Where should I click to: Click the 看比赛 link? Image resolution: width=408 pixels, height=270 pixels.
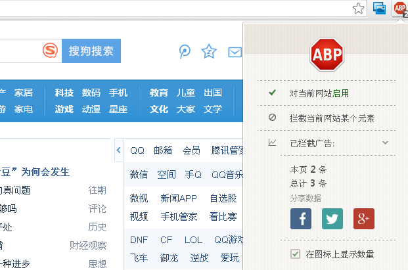(x=223, y=216)
